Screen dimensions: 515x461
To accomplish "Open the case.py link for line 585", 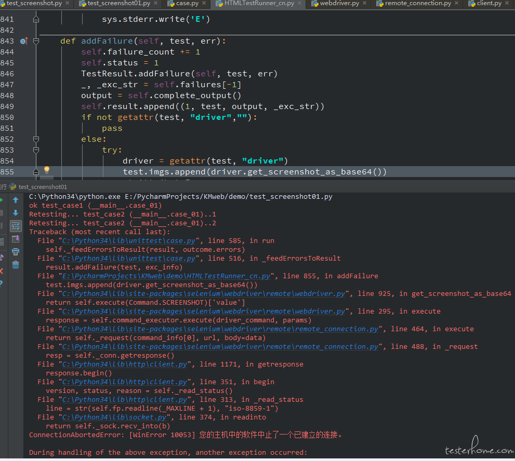I will coord(129,241).
